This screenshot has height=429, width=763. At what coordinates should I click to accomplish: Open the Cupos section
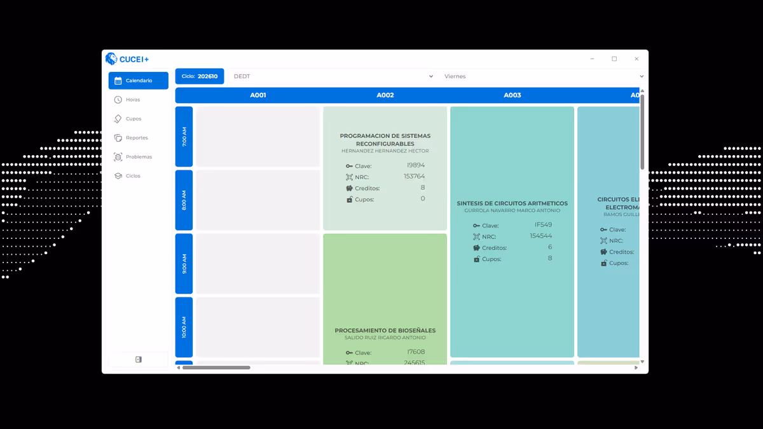pyautogui.click(x=138, y=119)
